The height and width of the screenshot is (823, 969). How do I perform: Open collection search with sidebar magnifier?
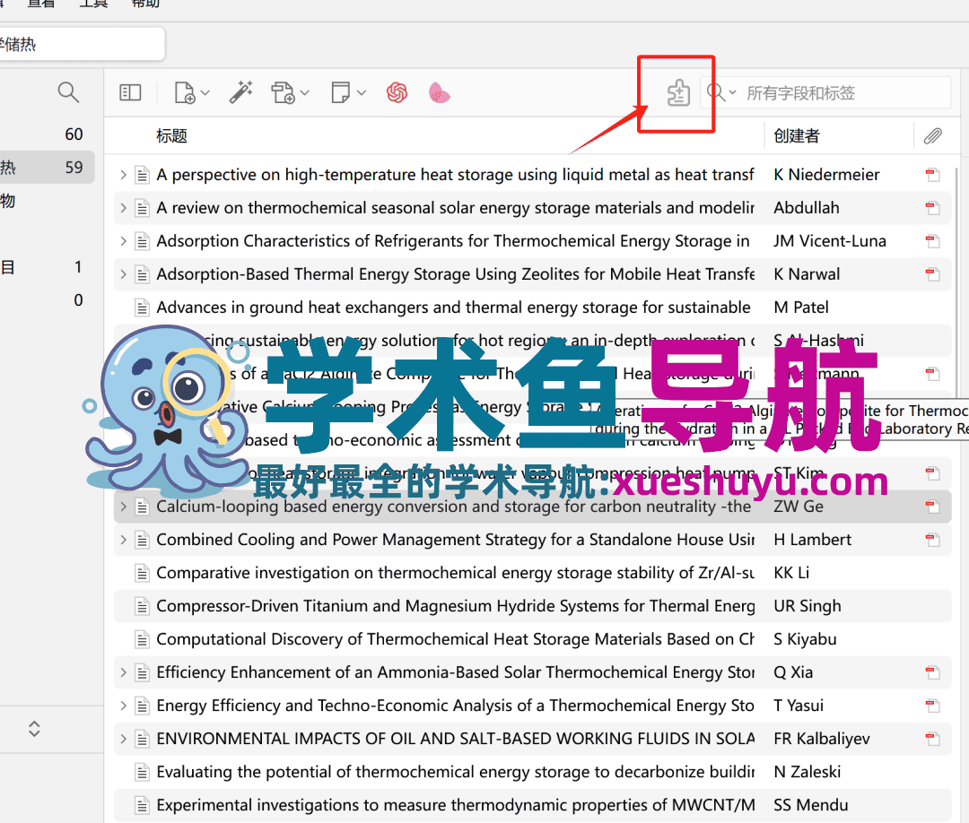coord(68,92)
